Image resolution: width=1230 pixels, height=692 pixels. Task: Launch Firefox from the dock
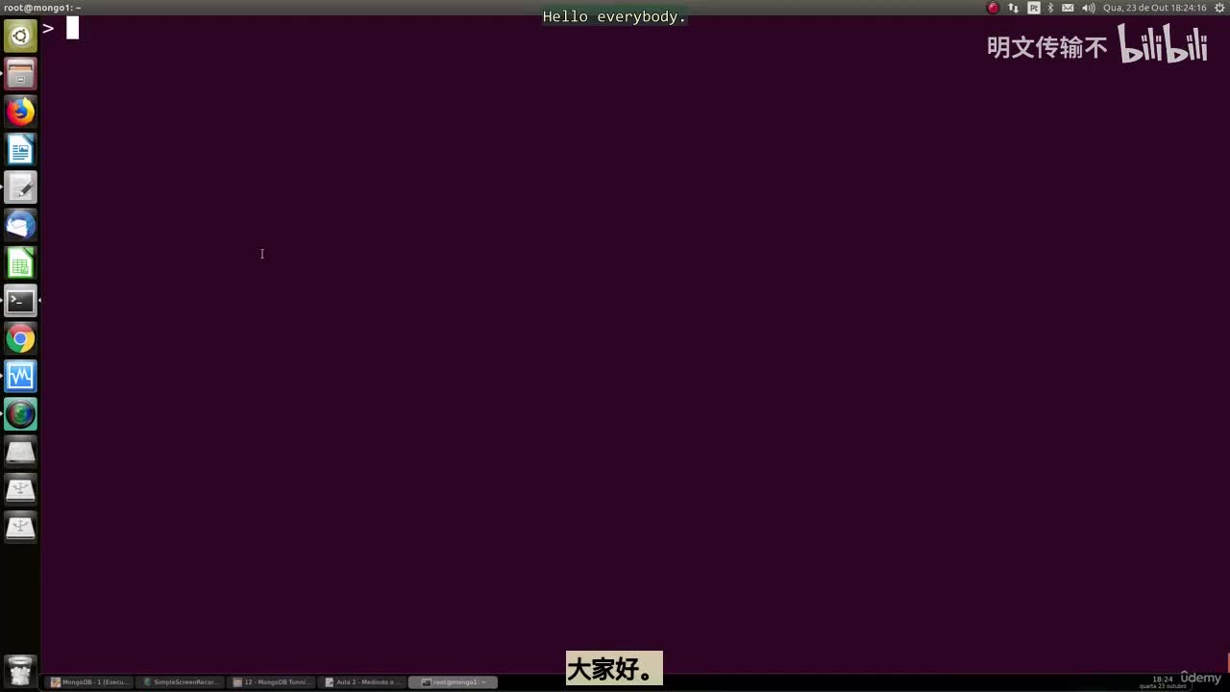tap(20, 111)
